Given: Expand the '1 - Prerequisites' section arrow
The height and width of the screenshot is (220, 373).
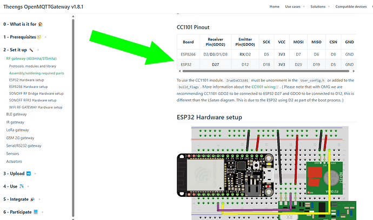Looking at the screenshot, I should [x=45, y=37].
